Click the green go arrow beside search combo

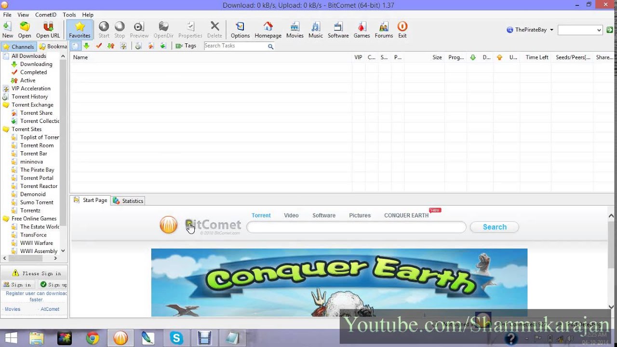tap(610, 30)
